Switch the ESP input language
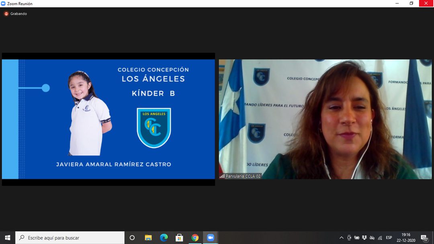 (389, 238)
